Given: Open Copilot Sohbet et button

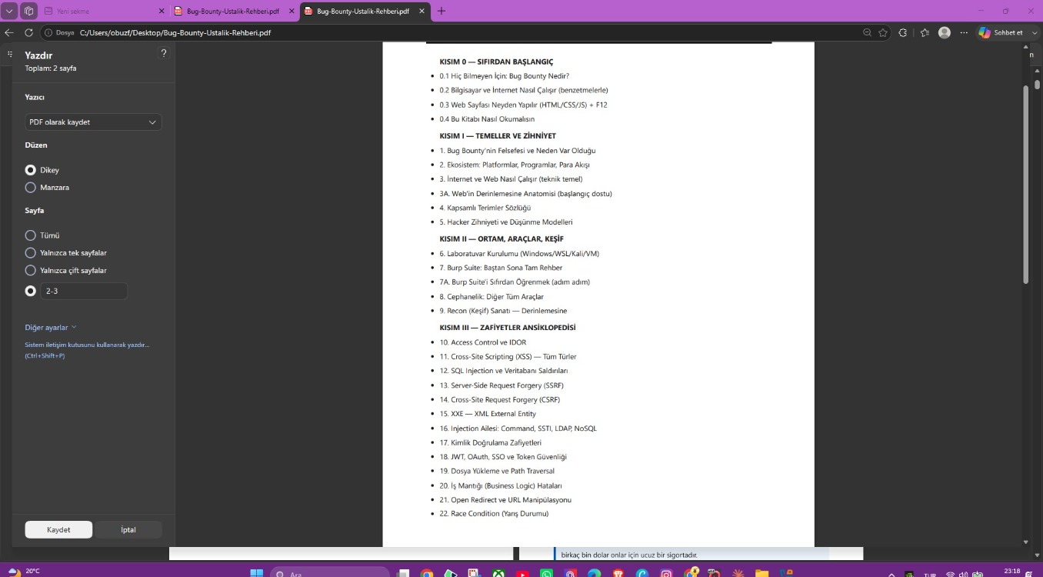Looking at the screenshot, I should click(1001, 32).
